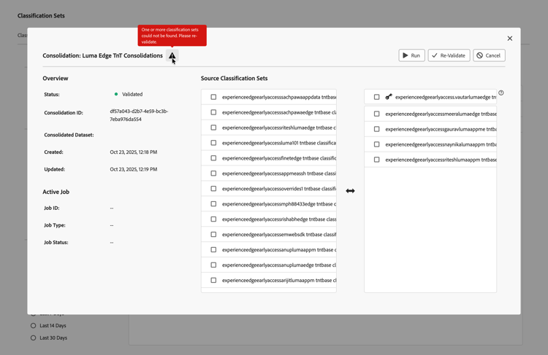Viewport: 548px width, 355px height.
Task: Click the Re-Validate button
Action: point(449,55)
